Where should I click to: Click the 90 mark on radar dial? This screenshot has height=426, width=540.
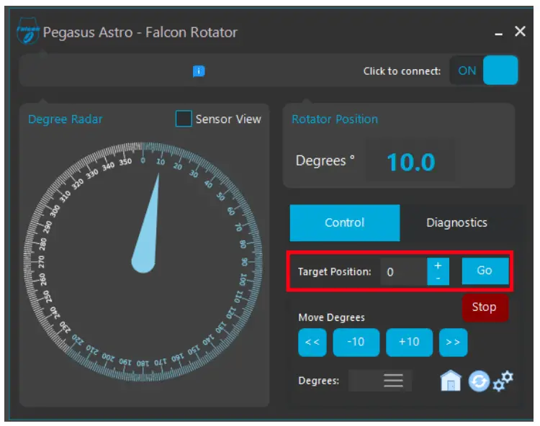244,262
